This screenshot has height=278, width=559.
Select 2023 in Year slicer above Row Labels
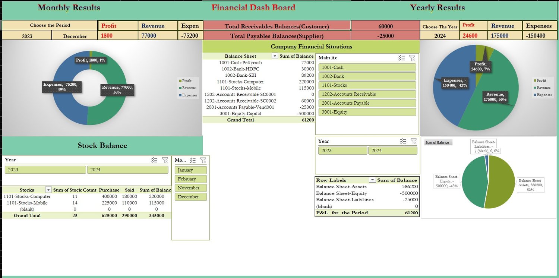tap(343, 151)
